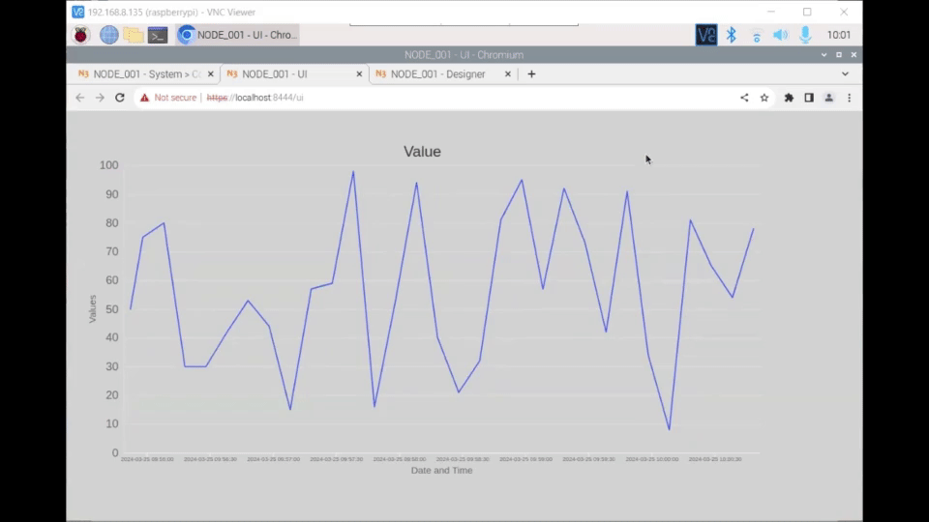Open a new browser tab

531,73
